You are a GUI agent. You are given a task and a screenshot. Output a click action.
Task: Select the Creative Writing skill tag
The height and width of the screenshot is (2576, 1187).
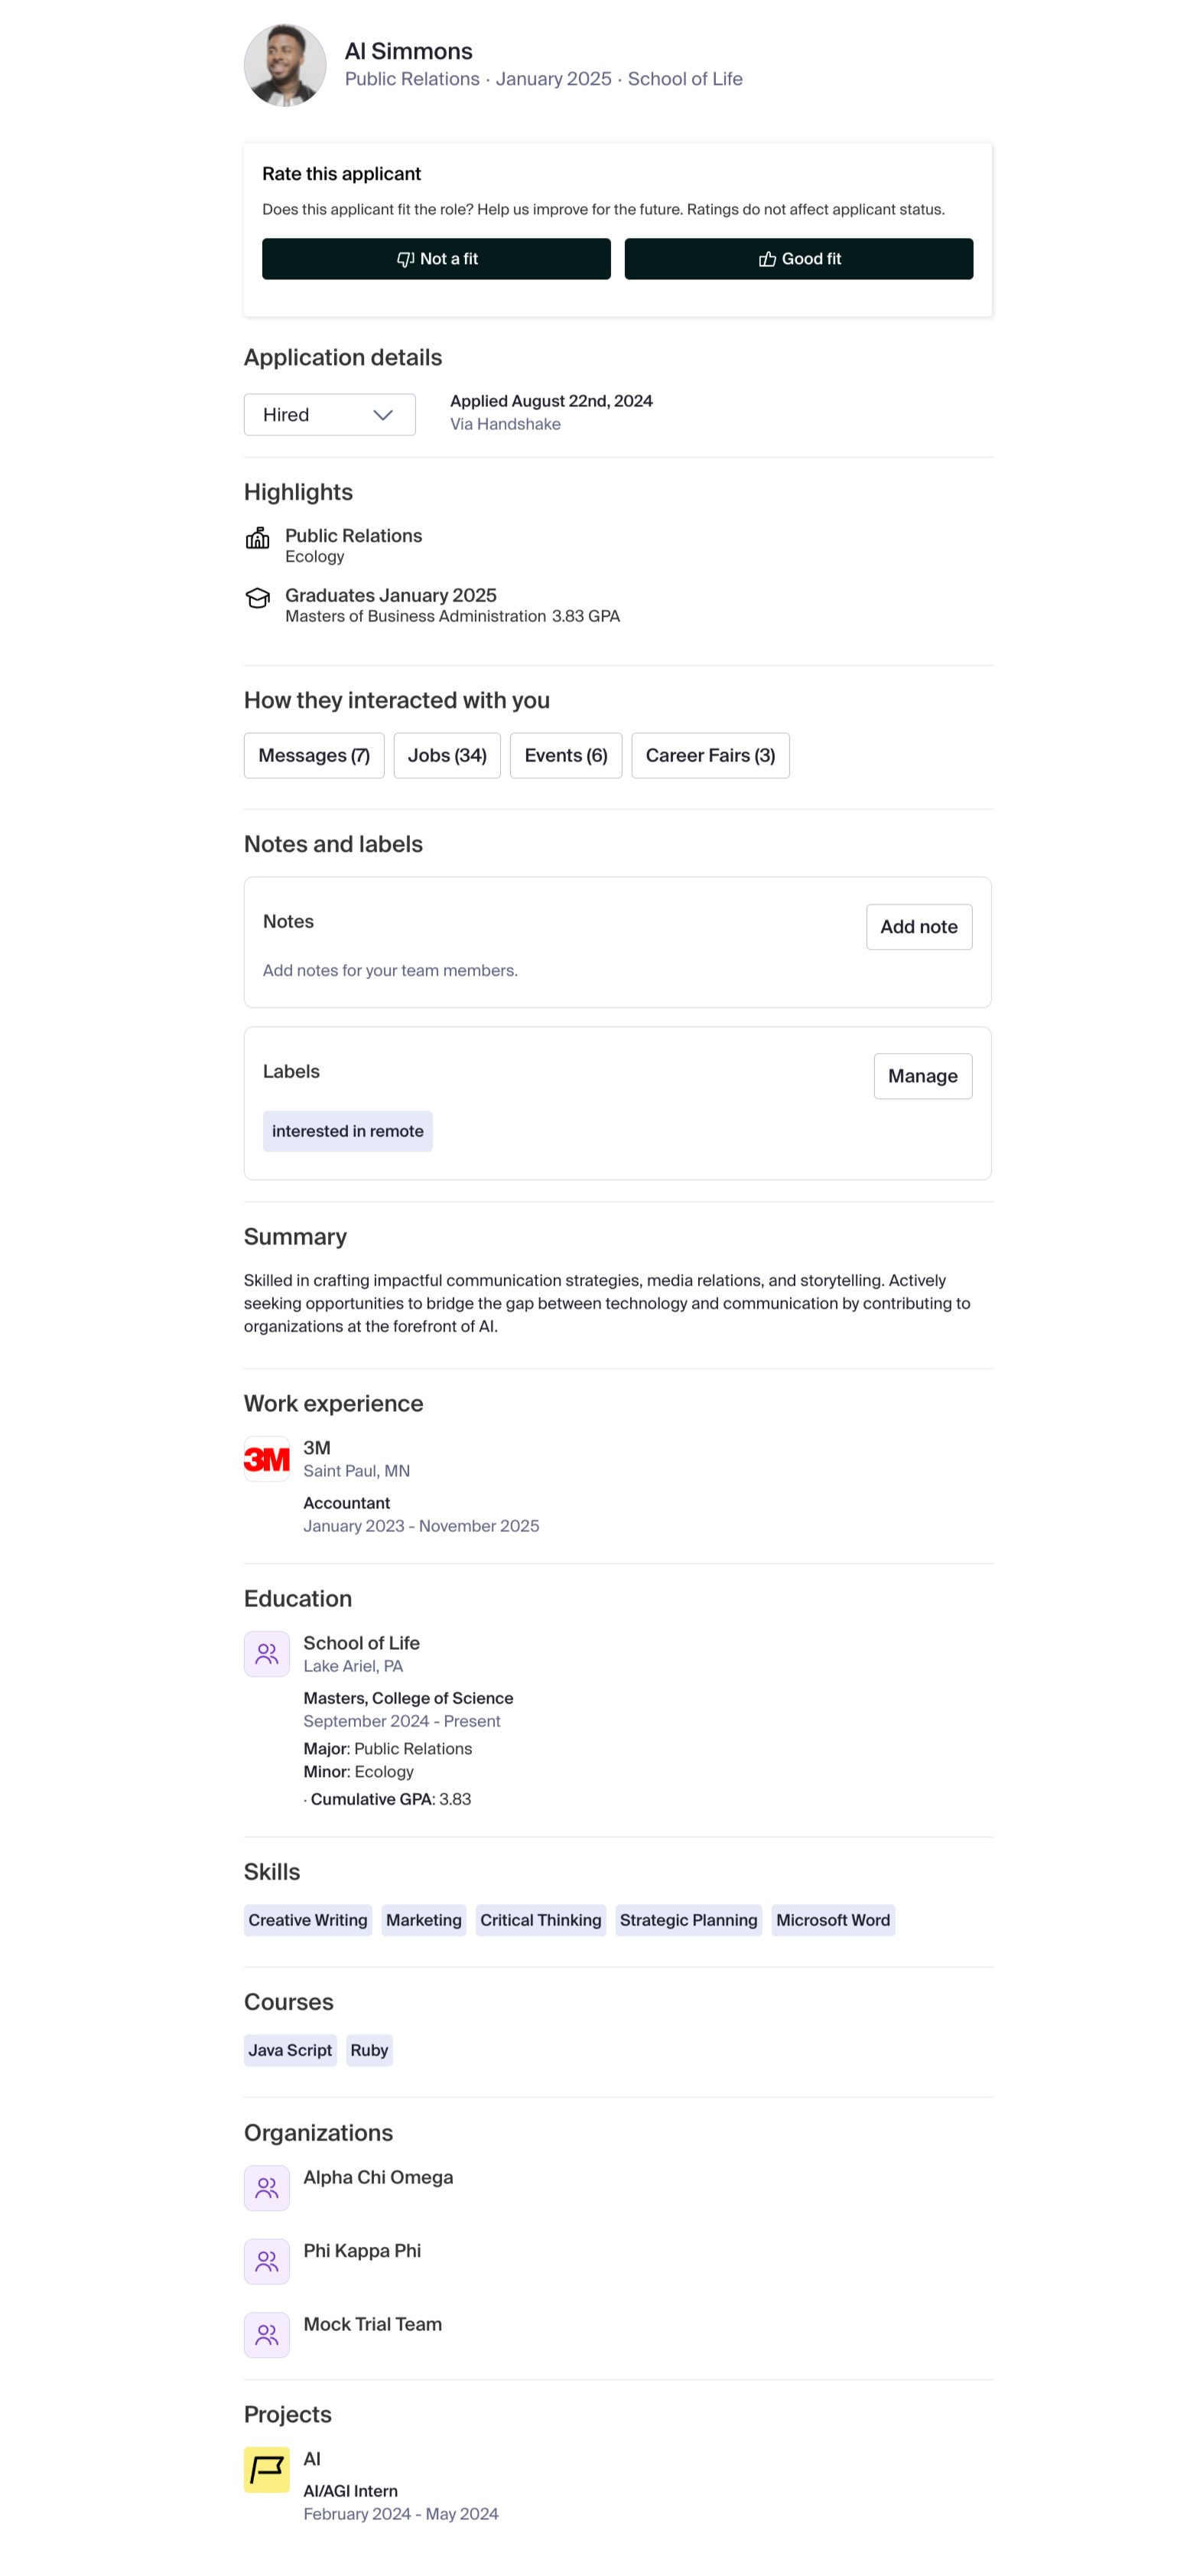pyautogui.click(x=307, y=1920)
